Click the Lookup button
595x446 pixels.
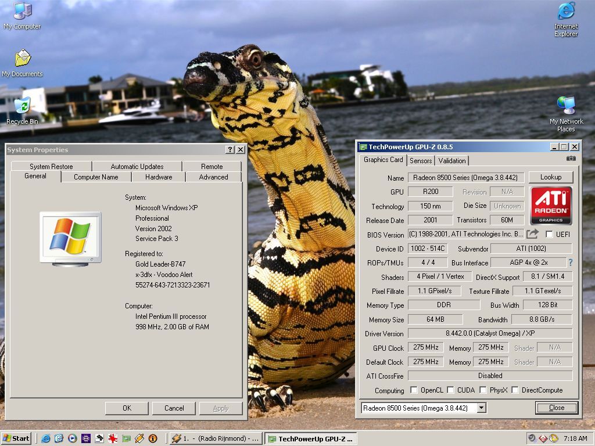[x=550, y=177]
